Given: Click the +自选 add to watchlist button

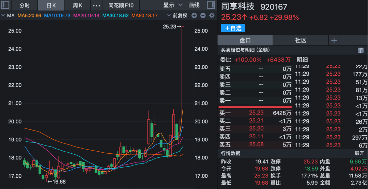Looking at the screenshot, I should (233, 28).
